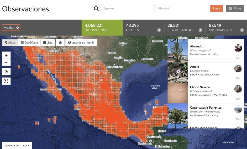
Task: Open the Observadores arrow icon
Action: (242, 30)
